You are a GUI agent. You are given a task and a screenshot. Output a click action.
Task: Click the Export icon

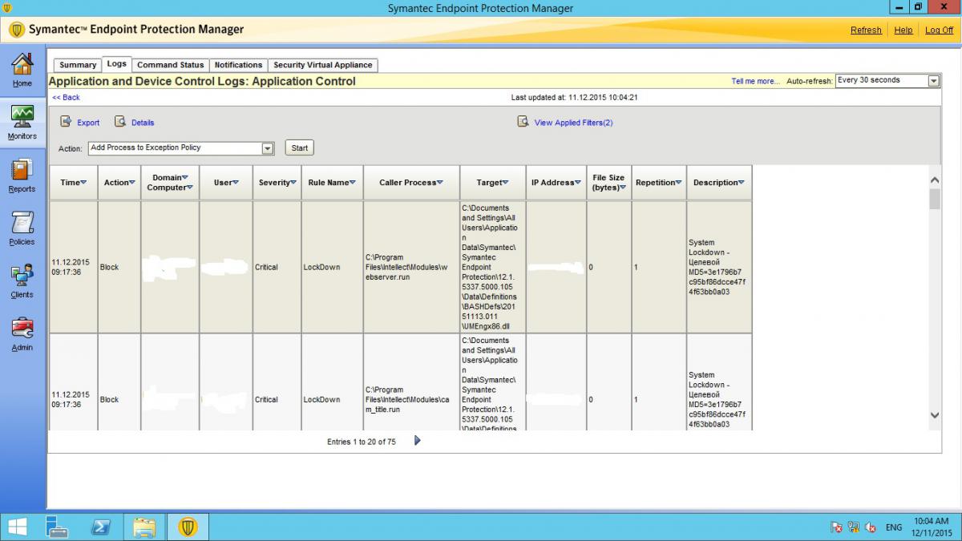(x=67, y=122)
